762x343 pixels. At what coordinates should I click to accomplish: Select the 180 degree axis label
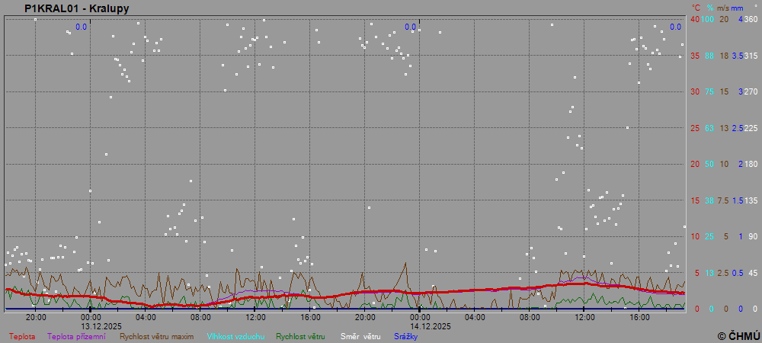tap(751, 164)
